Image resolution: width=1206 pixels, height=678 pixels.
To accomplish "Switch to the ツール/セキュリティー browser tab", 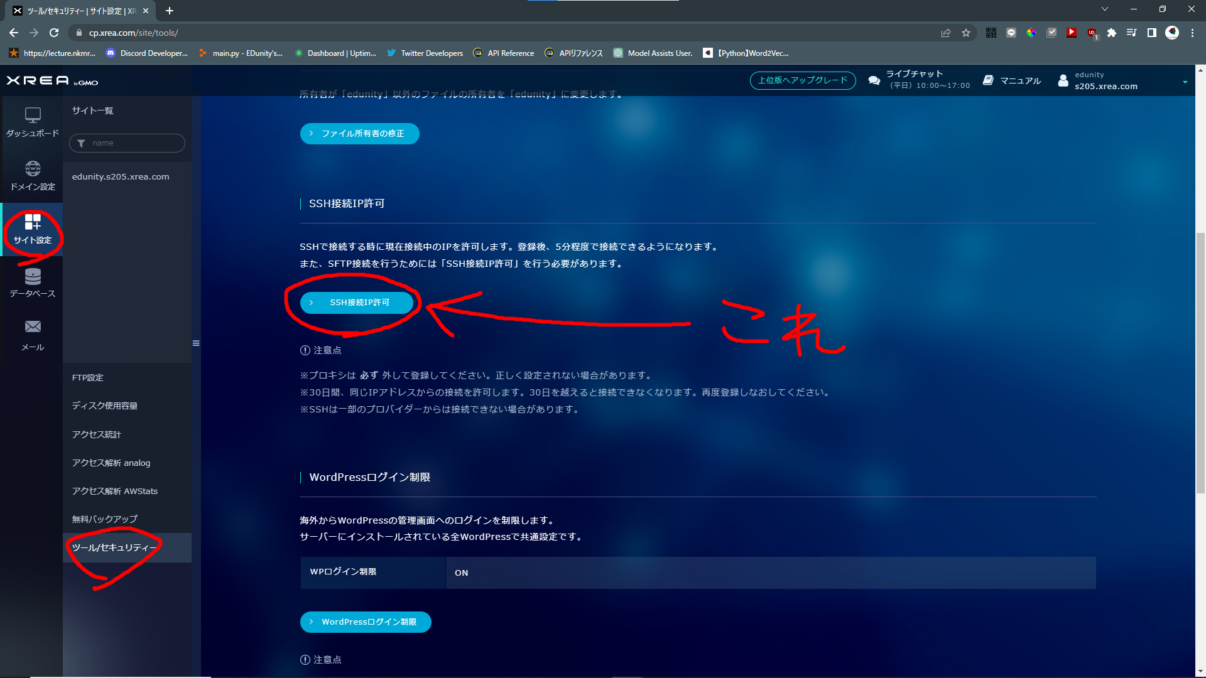I will [75, 11].
